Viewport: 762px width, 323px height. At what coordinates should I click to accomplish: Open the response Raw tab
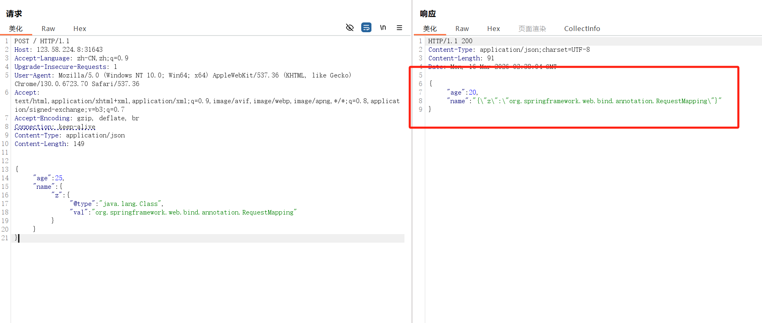point(462,29)
